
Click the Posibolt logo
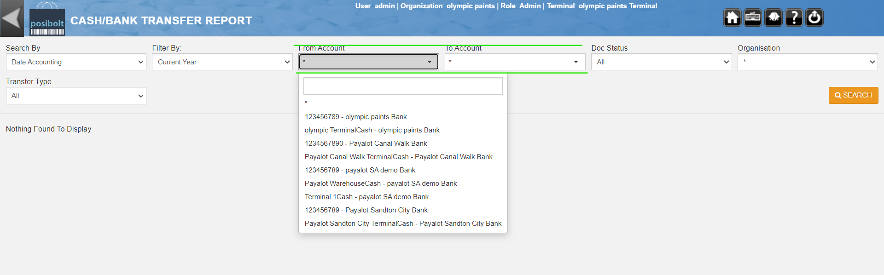coord(47,19)
